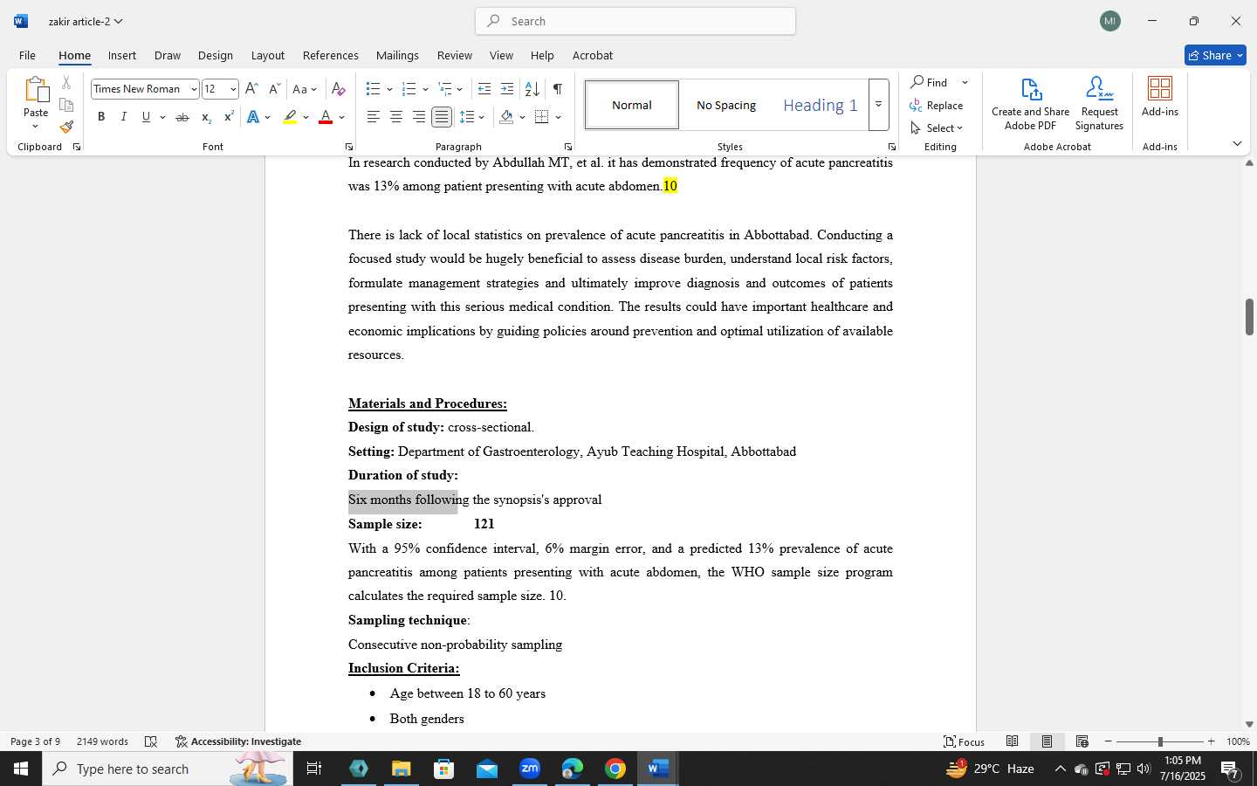Apply the Normal style

tap(632, 105)
